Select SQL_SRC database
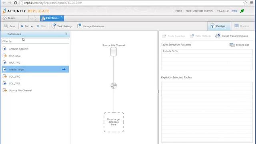This screenshot has height=144, width=256. coord(35,76)
